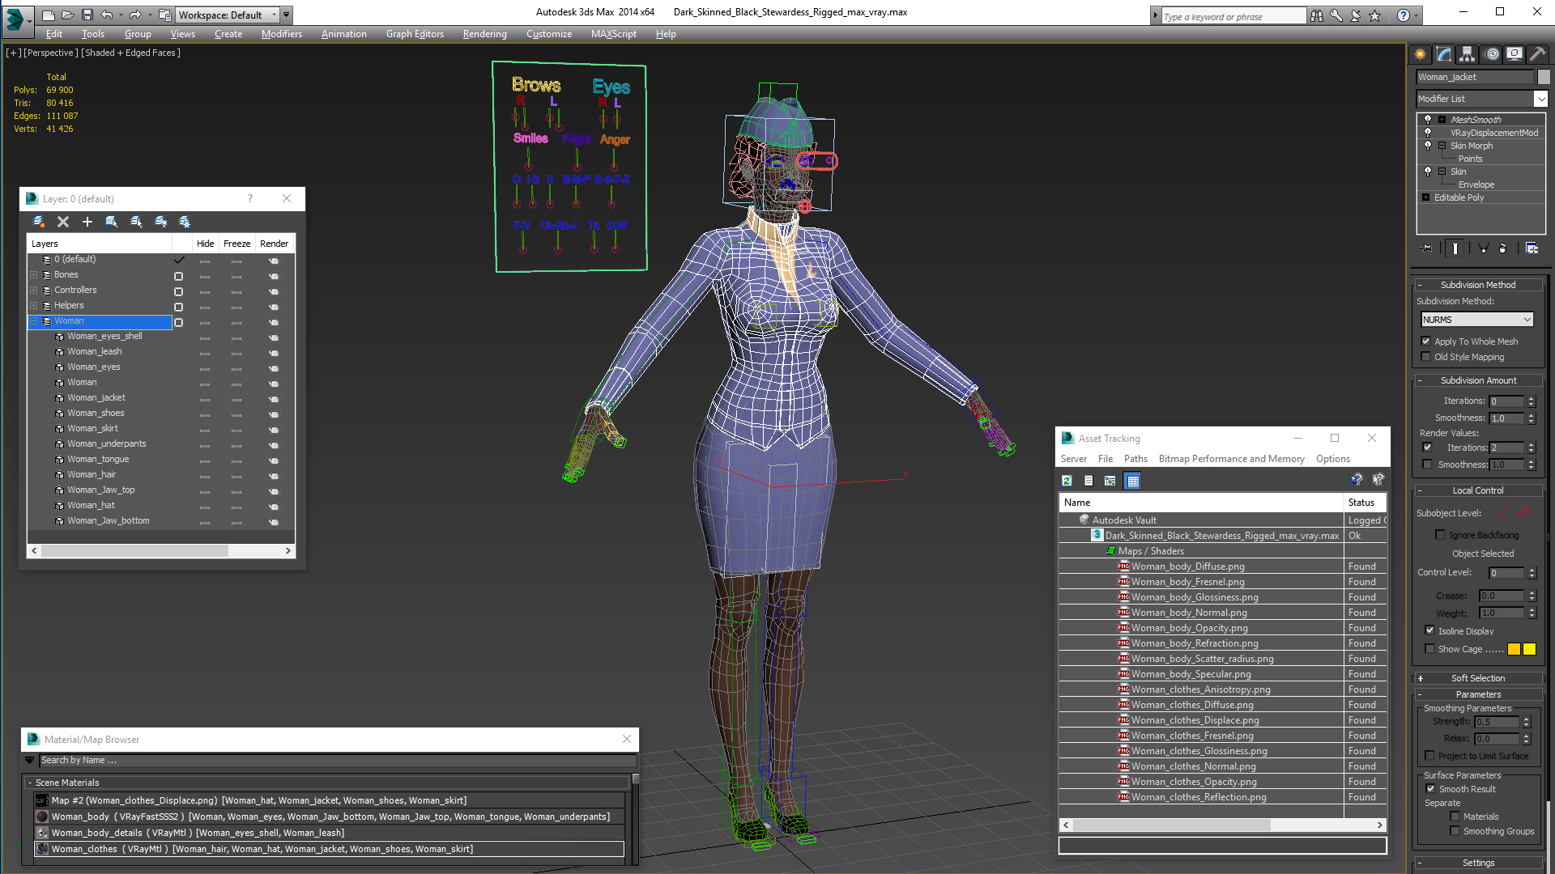
Task: Open the Rendering menu
Action: [x=484, y=34]
